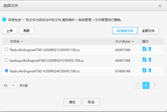167x112 pixels.
Task: Switch to 全部文件 tab
Action: pyautogui.click(x=148, y=31)
